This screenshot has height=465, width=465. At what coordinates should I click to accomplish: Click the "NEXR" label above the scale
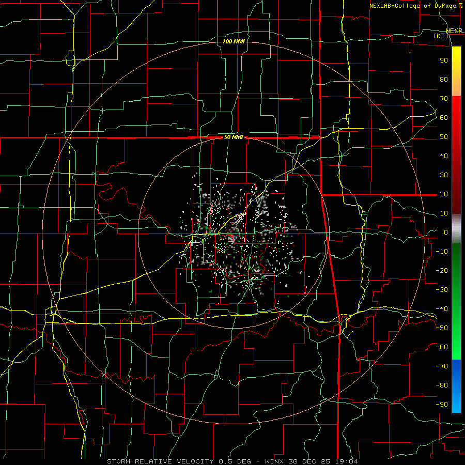(454, 31)
